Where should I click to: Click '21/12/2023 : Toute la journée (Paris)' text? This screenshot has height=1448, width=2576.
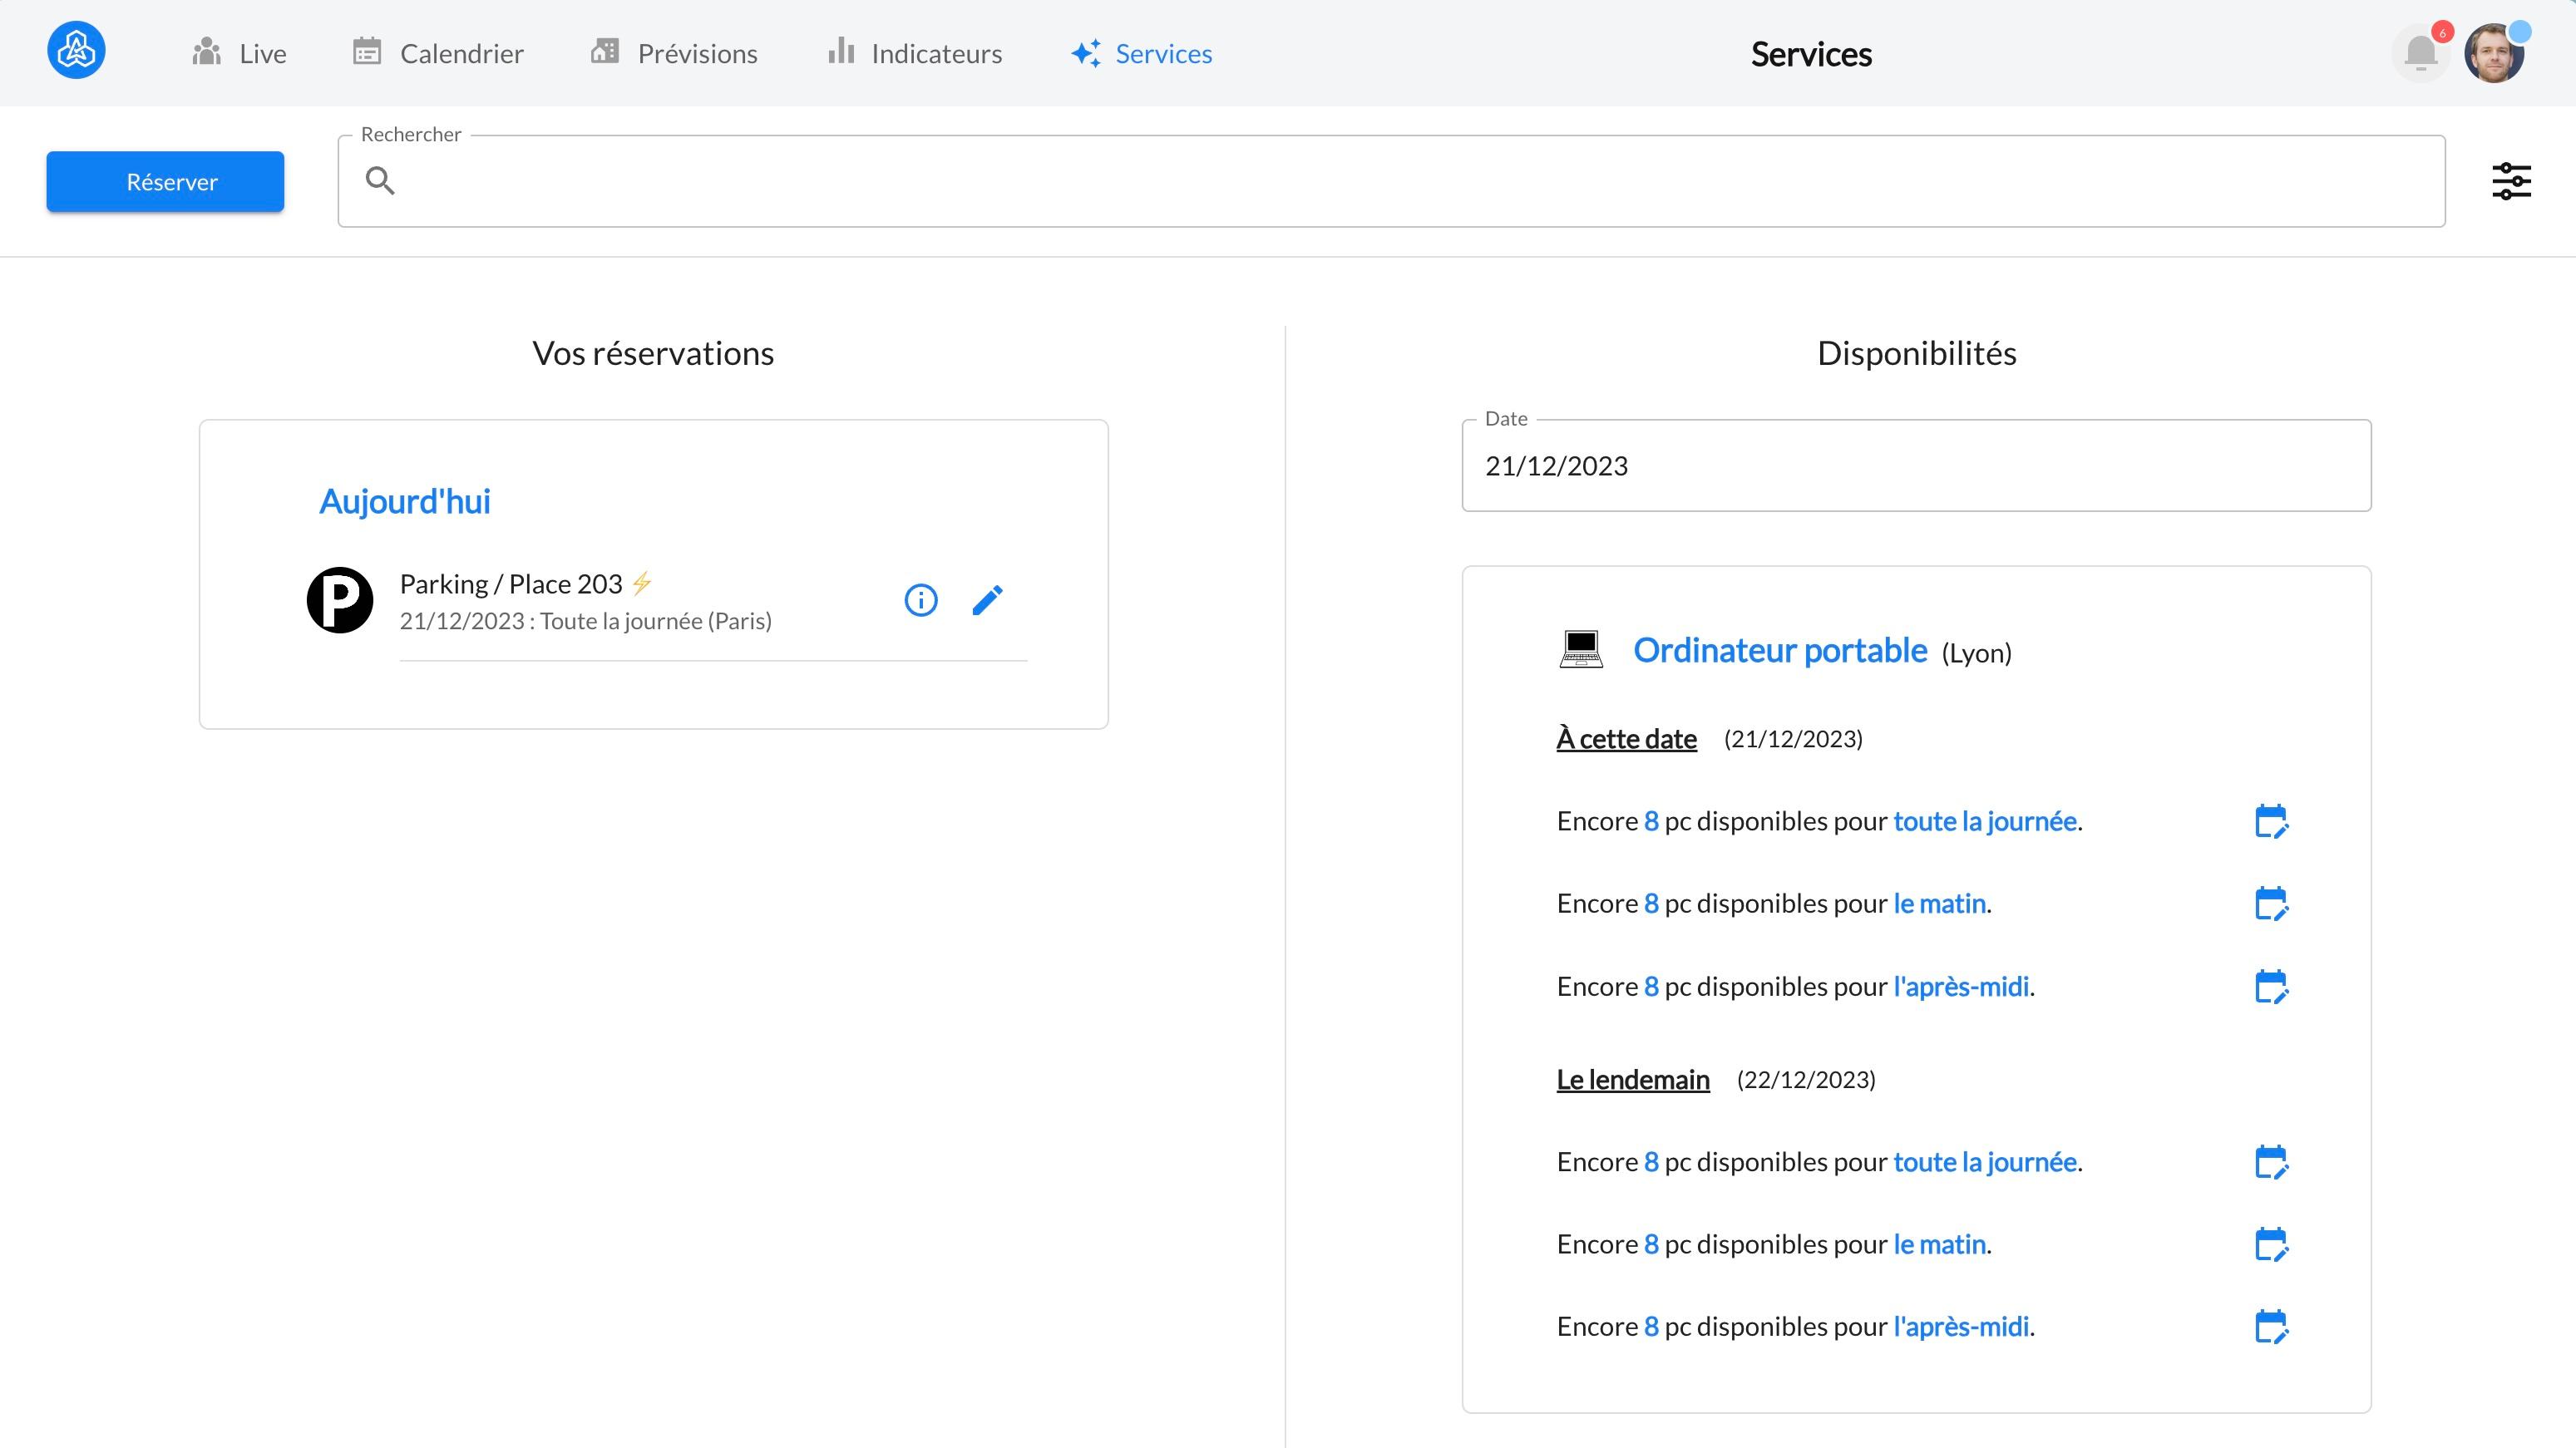click(586, 621)
